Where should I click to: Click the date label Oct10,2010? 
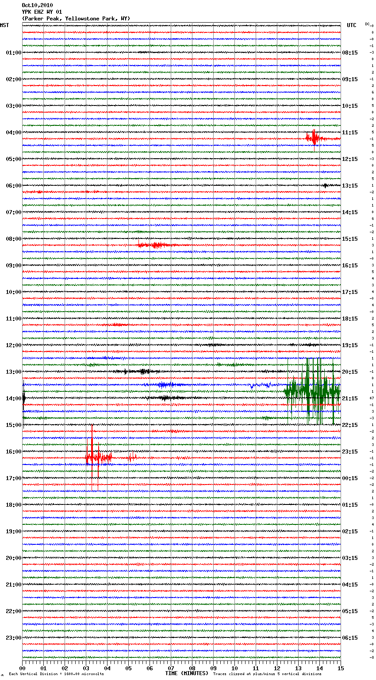click(37, 5)
